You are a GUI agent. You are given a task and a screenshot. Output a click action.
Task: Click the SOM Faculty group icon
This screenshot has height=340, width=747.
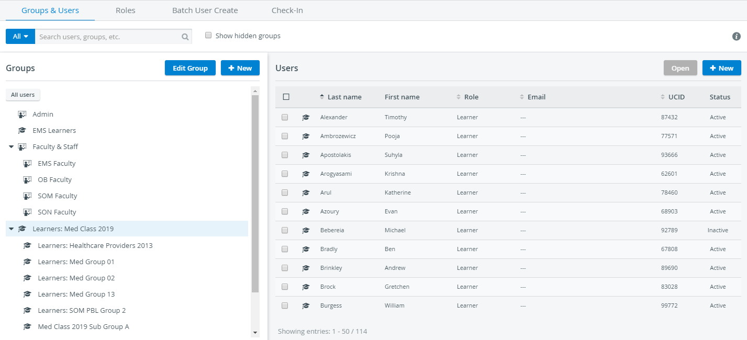click(x=27, y=196)
